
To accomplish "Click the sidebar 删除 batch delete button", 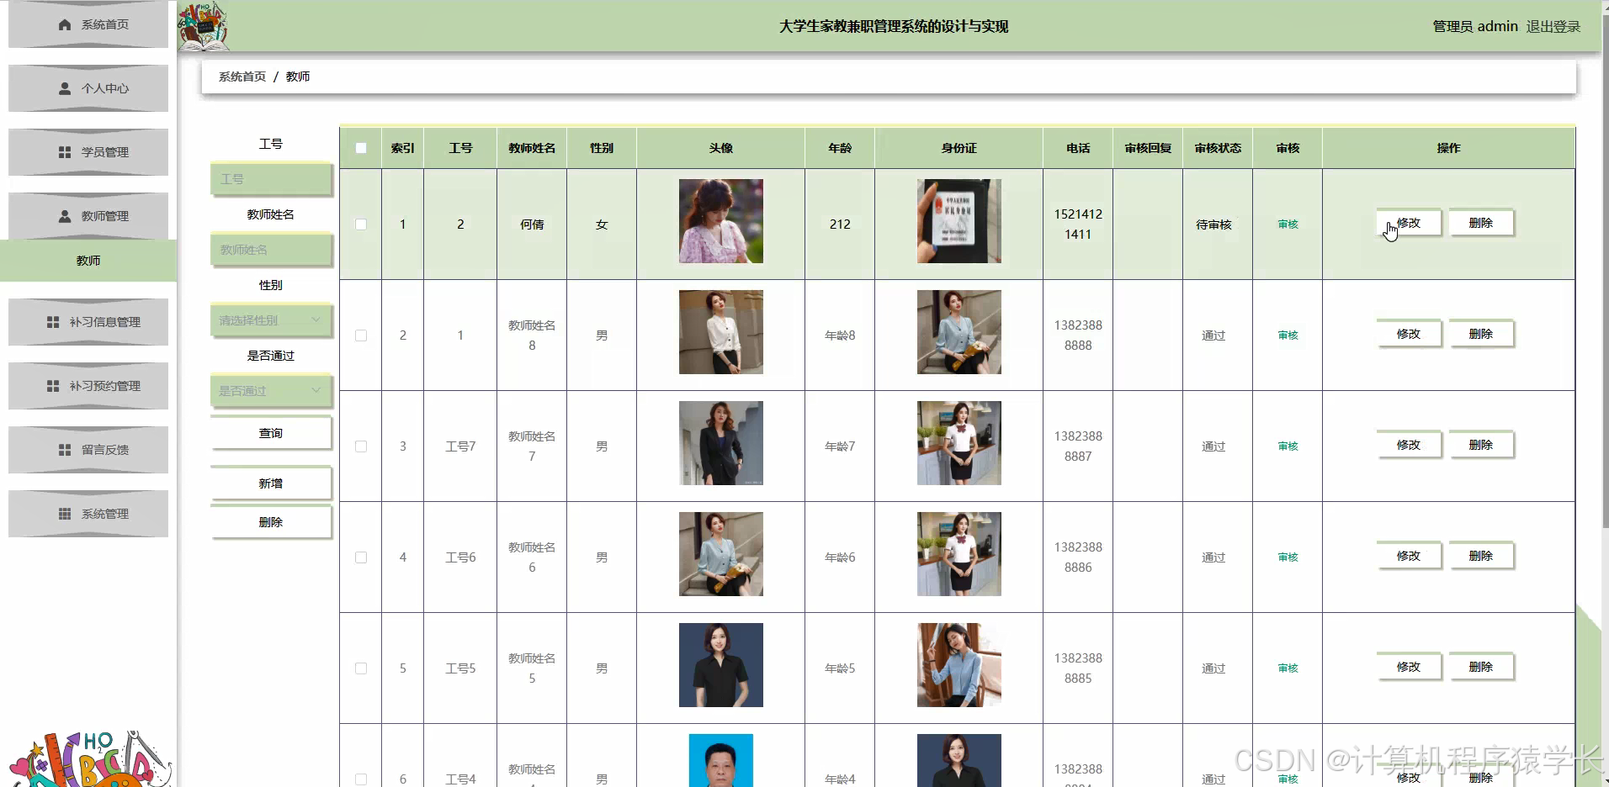I will click(271, 522).
